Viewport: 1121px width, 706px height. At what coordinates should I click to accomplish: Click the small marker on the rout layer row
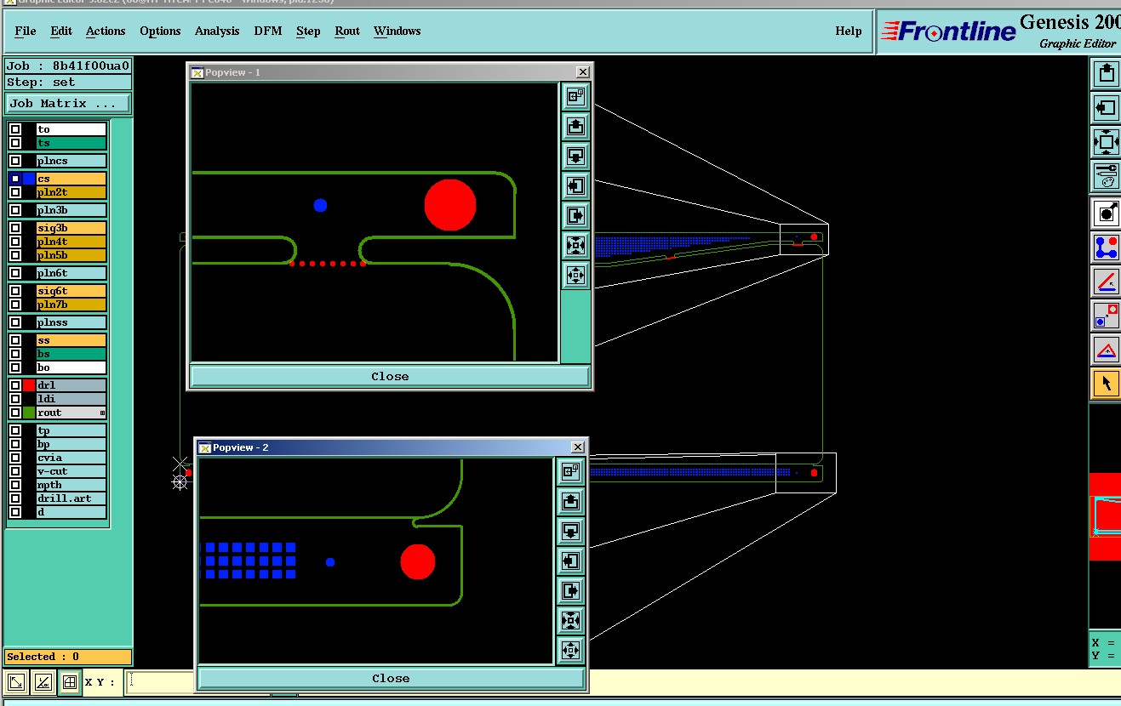click(102, 413)
